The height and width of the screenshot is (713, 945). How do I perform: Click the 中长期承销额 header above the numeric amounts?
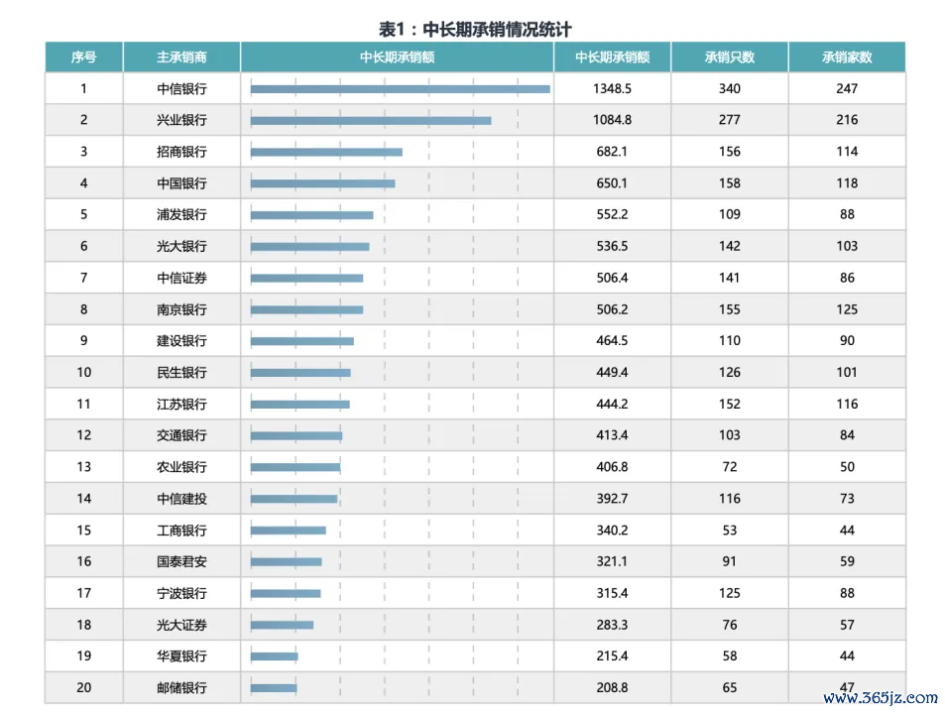(613, 58)
